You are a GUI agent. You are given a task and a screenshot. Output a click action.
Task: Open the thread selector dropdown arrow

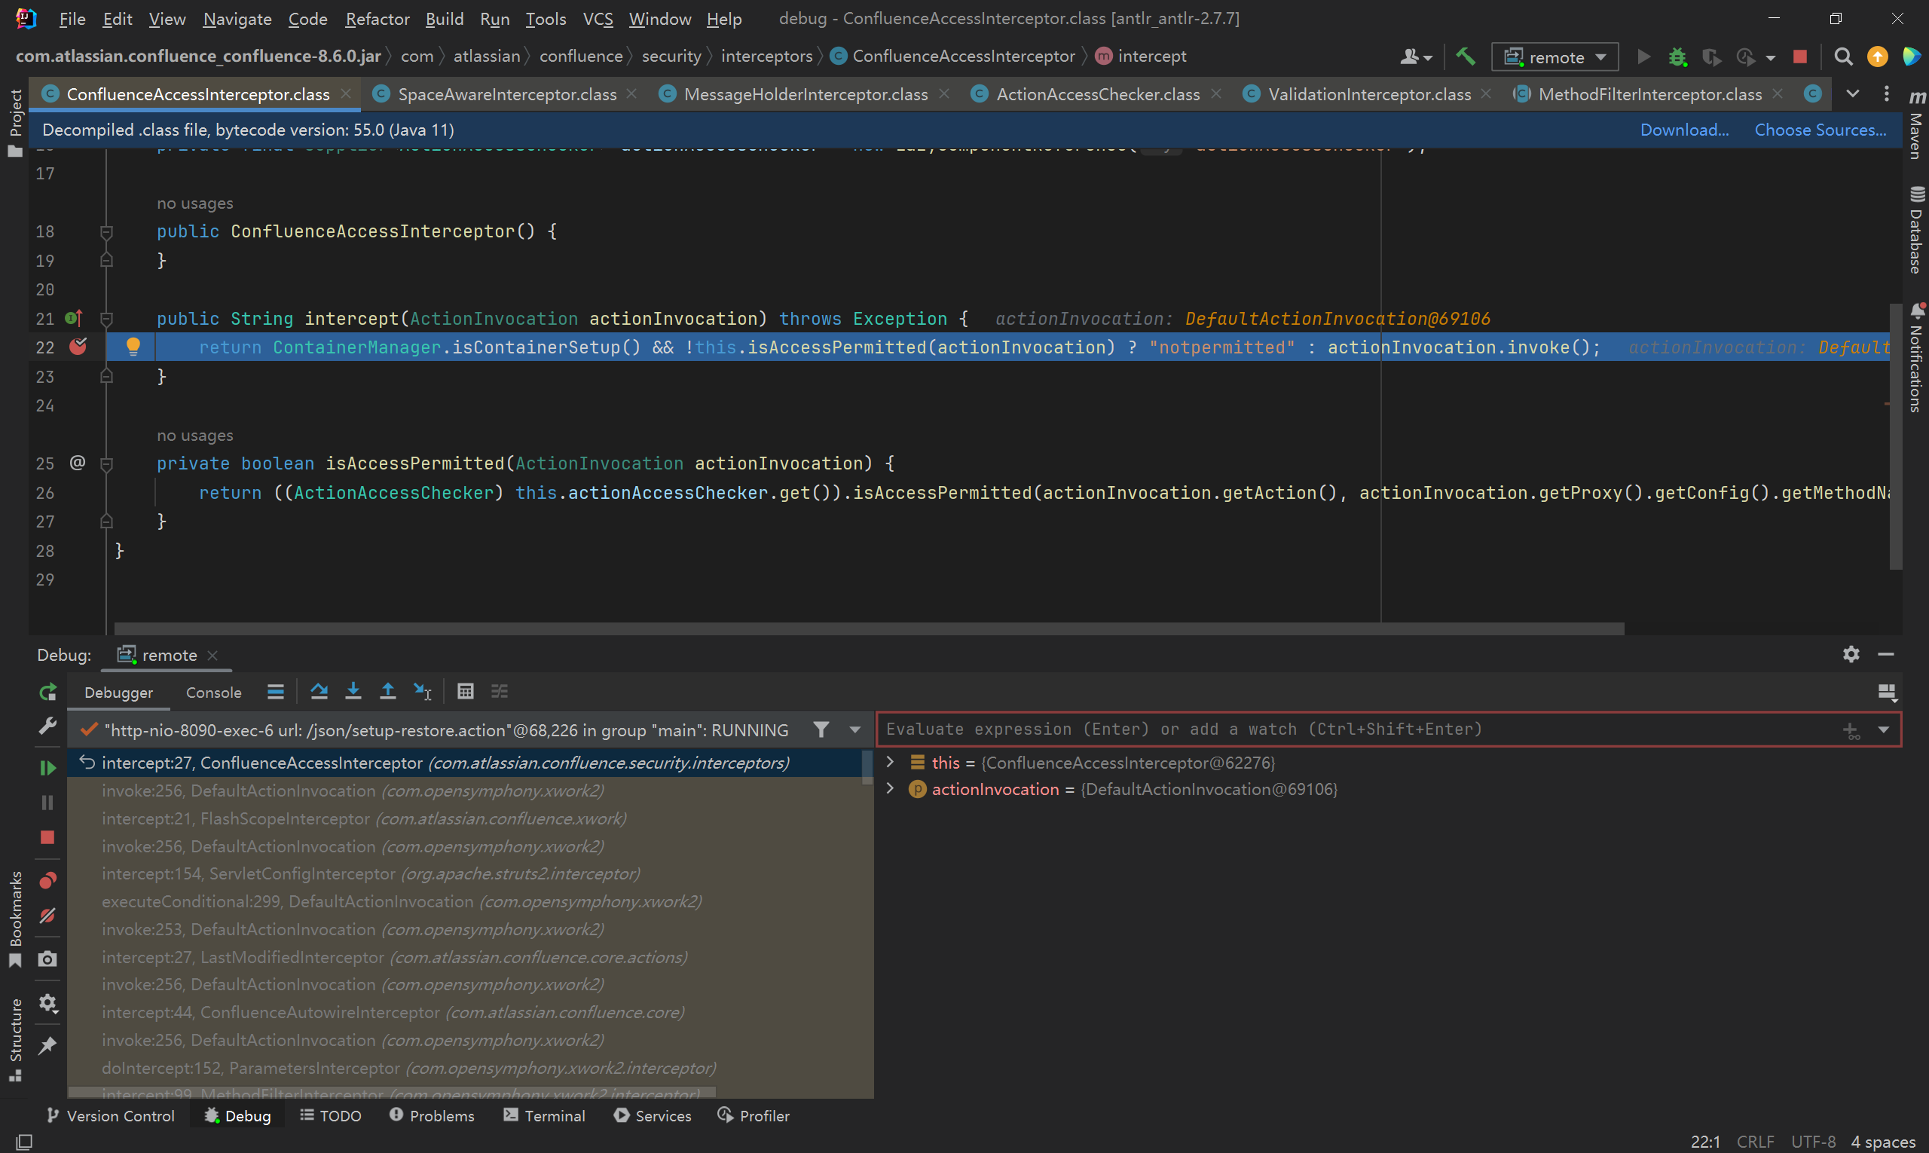click(854, 729)
